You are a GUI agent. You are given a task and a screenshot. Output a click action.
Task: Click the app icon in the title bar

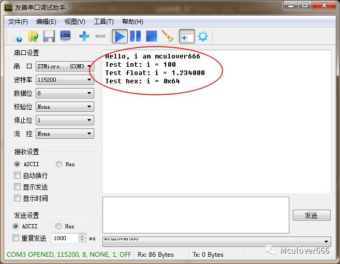point(8,8)
